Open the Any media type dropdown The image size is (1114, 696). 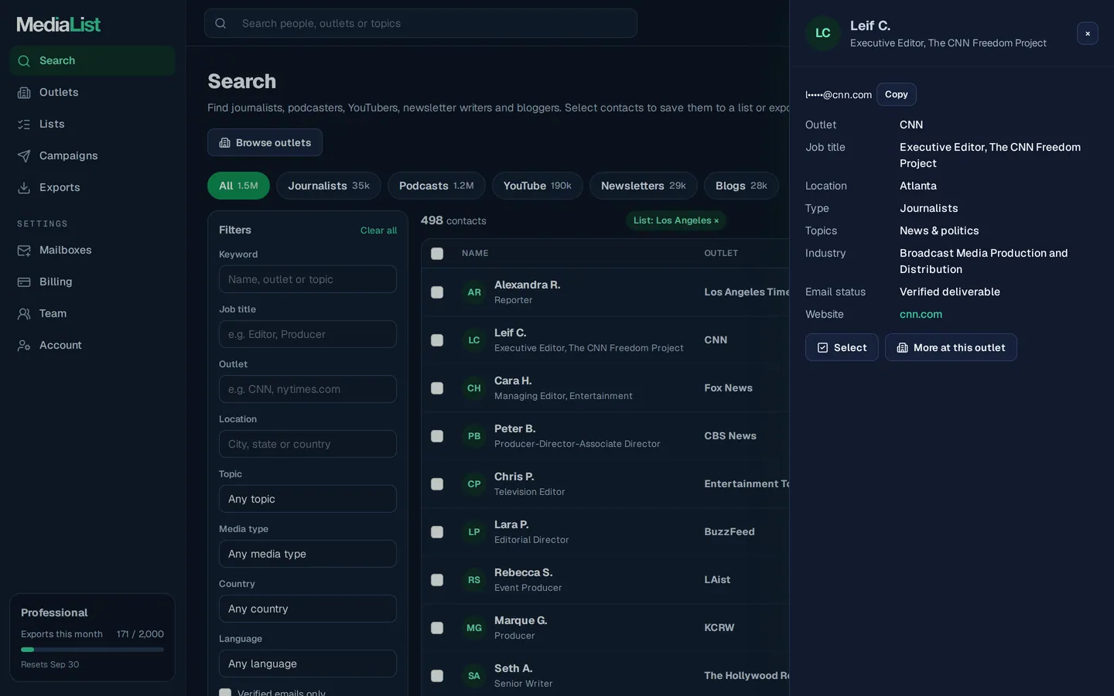point(308,554)
